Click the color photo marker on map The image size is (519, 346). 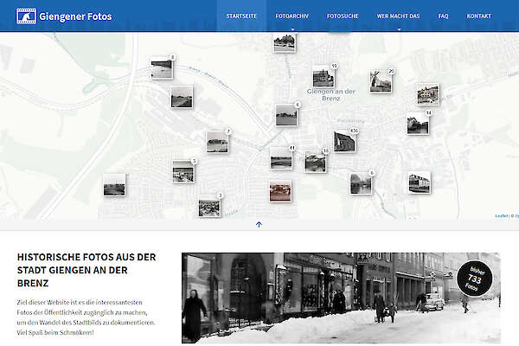click(x=280, y=190)
